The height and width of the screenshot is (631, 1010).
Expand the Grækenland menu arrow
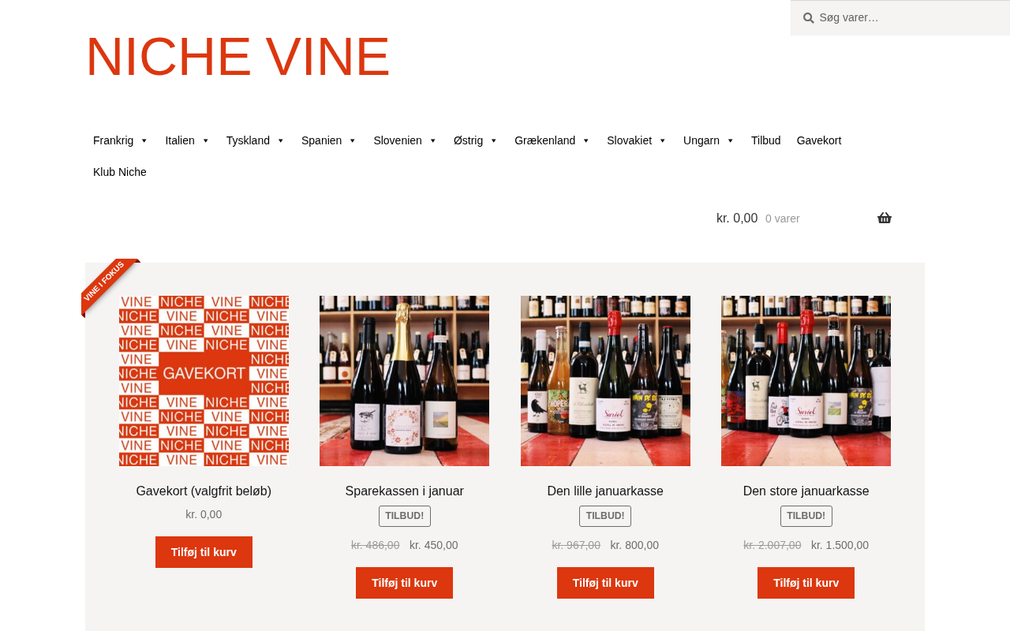click(x=586, y=140)
